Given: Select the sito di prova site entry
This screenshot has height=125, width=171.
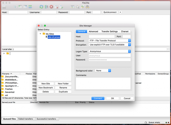Looking at the screenshot, I should (x=54, y=37).
